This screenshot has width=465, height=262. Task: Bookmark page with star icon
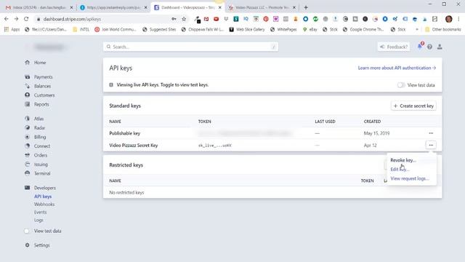184,19
